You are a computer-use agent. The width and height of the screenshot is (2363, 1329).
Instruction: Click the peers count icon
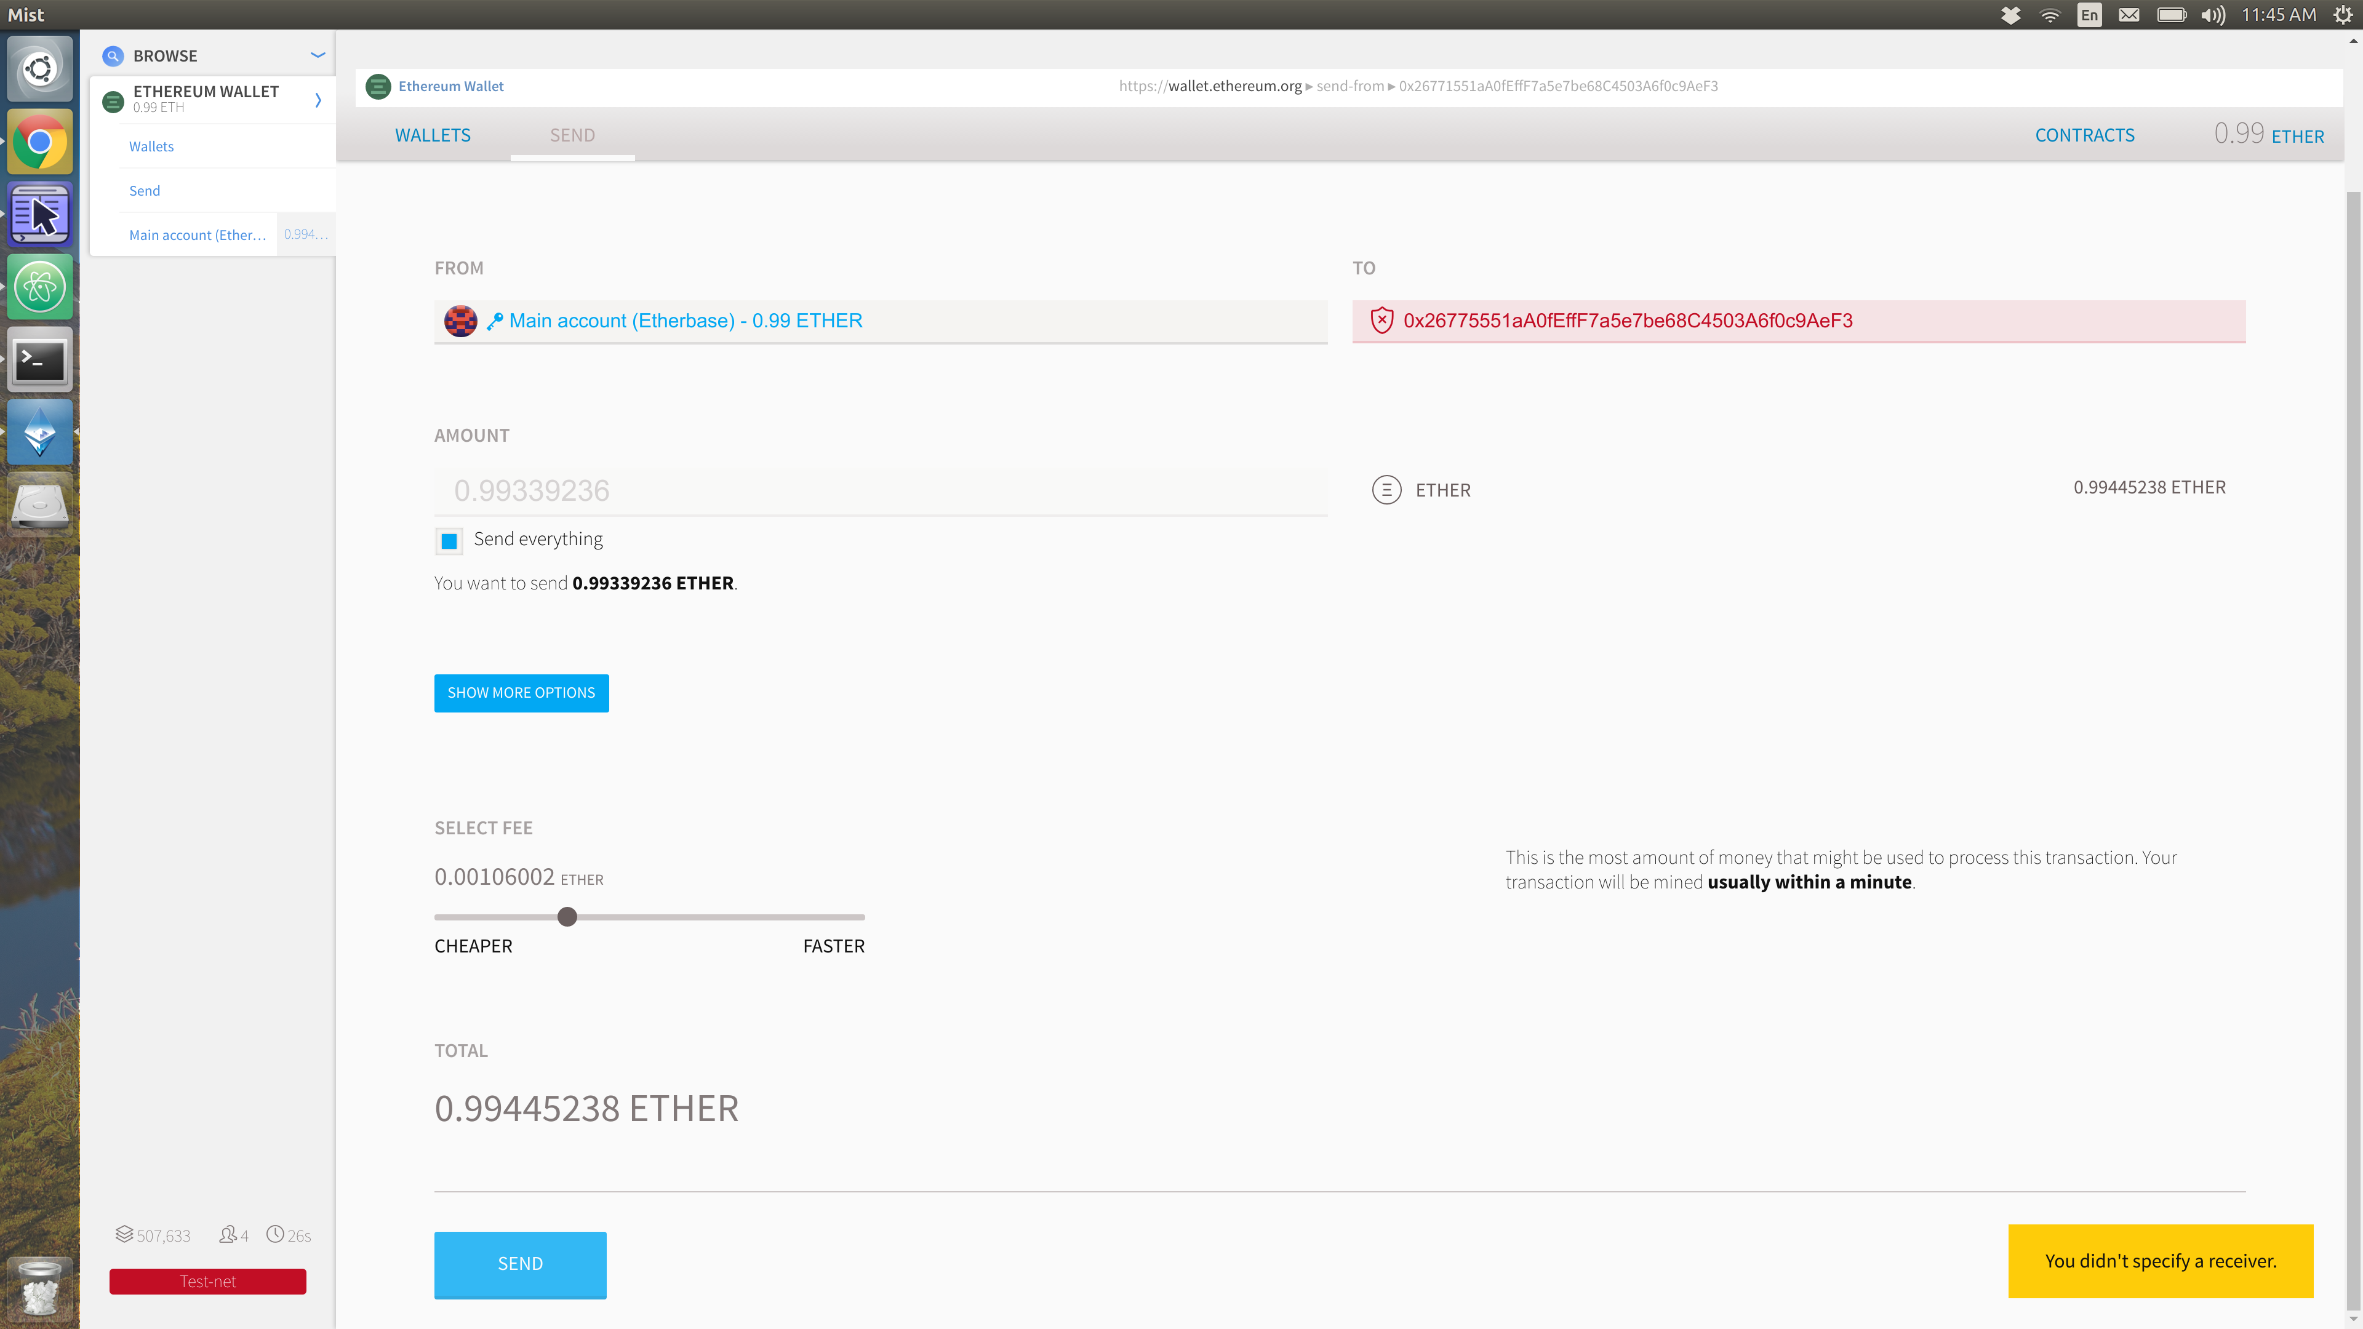point(228,1234)
